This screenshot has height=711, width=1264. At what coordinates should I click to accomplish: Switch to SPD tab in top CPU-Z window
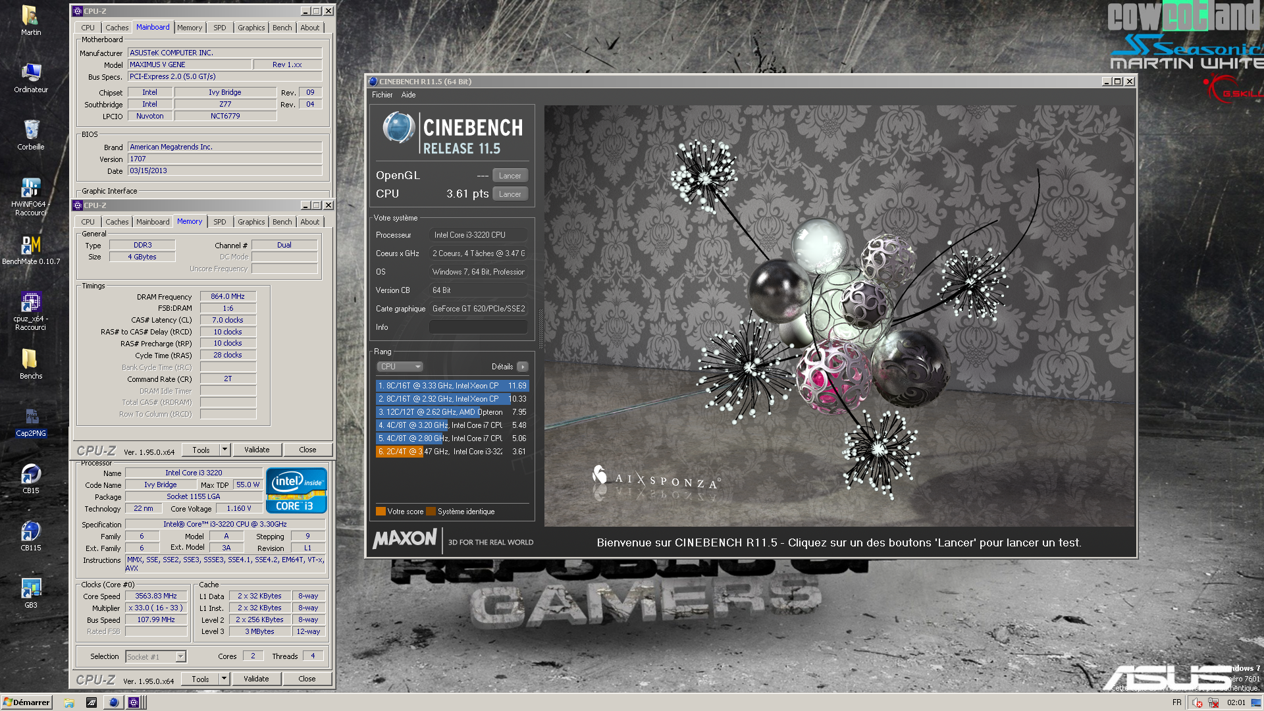[220, 28]
